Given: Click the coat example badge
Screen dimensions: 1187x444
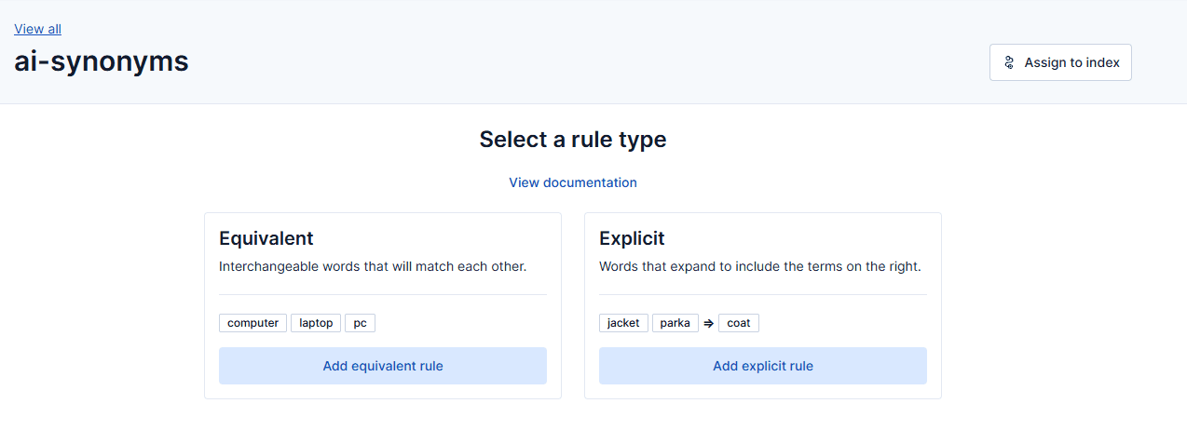Looking at the screenshot, I should 738,323.
